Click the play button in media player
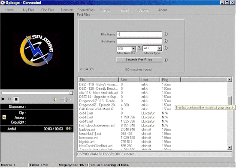 3,99
